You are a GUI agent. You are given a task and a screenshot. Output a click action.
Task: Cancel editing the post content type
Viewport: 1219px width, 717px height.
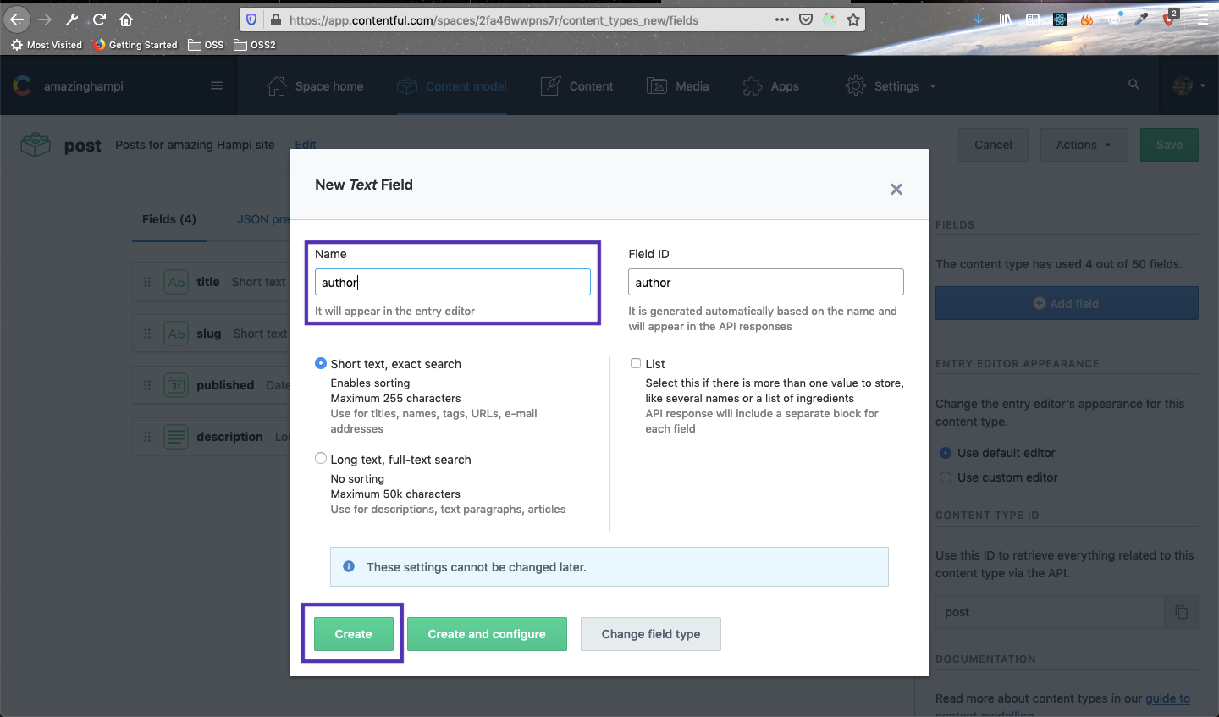993,145
